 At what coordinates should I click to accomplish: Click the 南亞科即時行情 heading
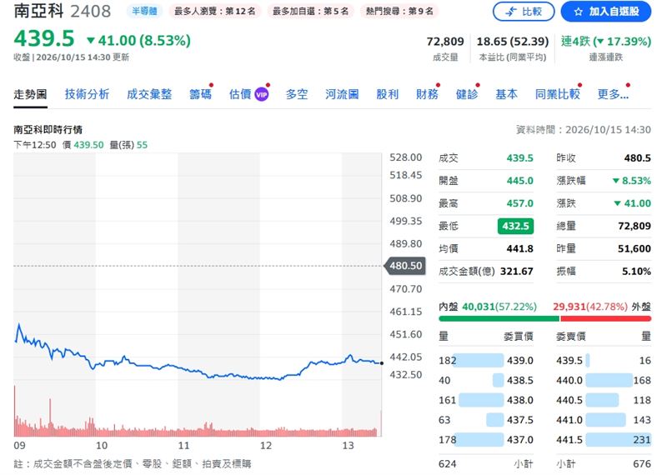[x=48, y=130]
